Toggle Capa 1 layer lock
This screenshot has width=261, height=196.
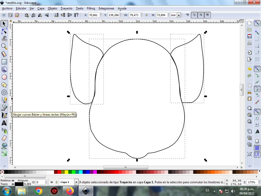(x=56, y=182)
